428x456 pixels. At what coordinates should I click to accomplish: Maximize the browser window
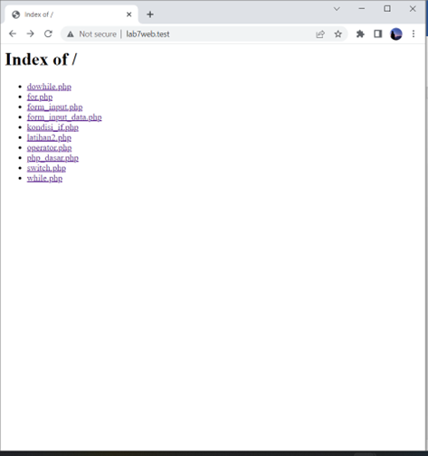click(387, 9)
